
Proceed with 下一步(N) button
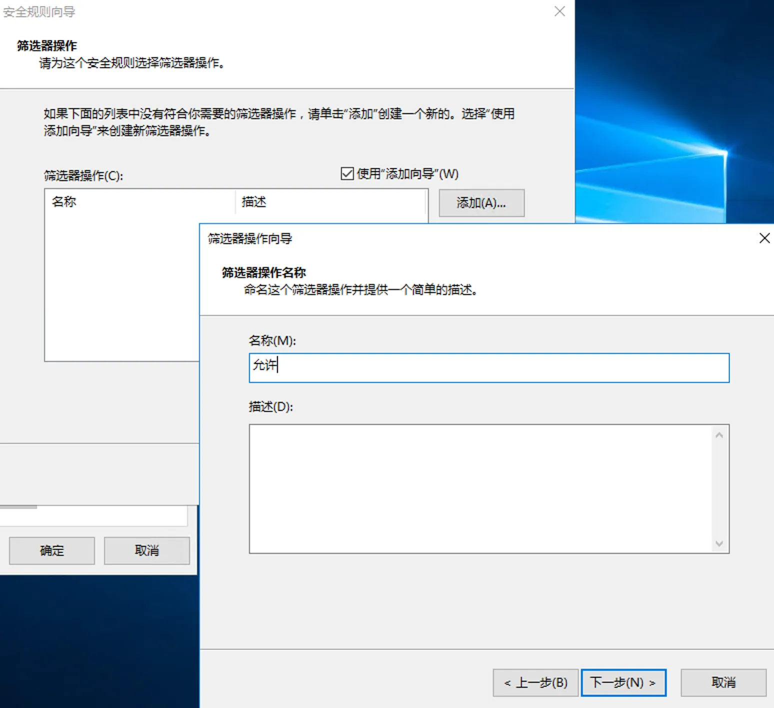[x=623, y=682]
